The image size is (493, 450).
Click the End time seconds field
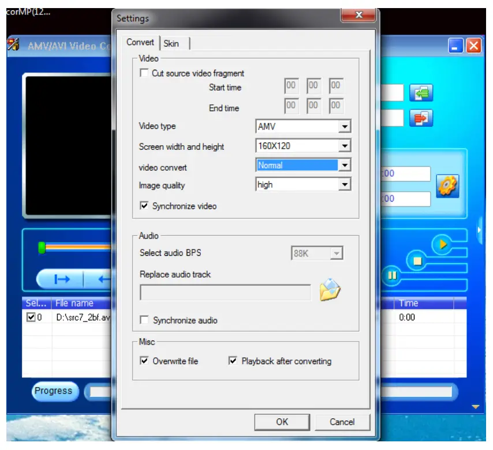click(x=336, y=106)
